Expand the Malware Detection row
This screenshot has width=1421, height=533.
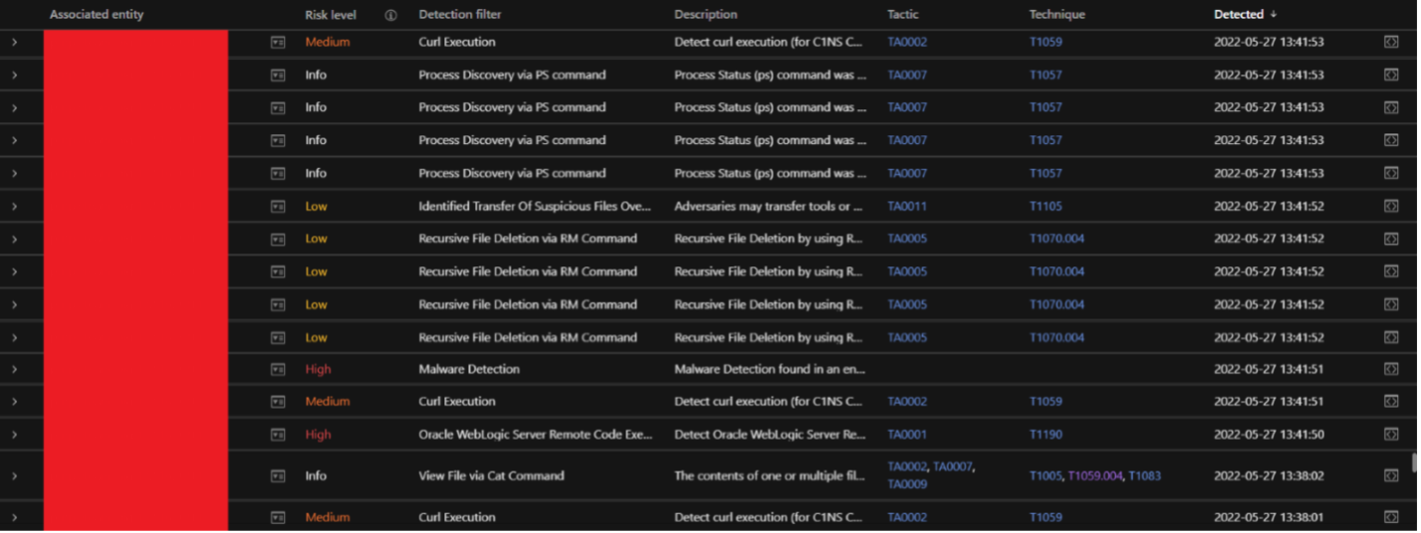point(14,369)
